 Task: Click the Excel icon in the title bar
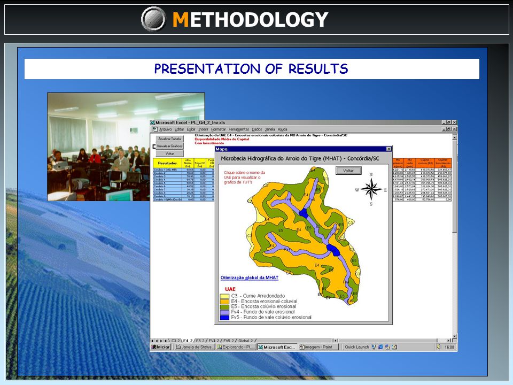(x=152, y=122)
